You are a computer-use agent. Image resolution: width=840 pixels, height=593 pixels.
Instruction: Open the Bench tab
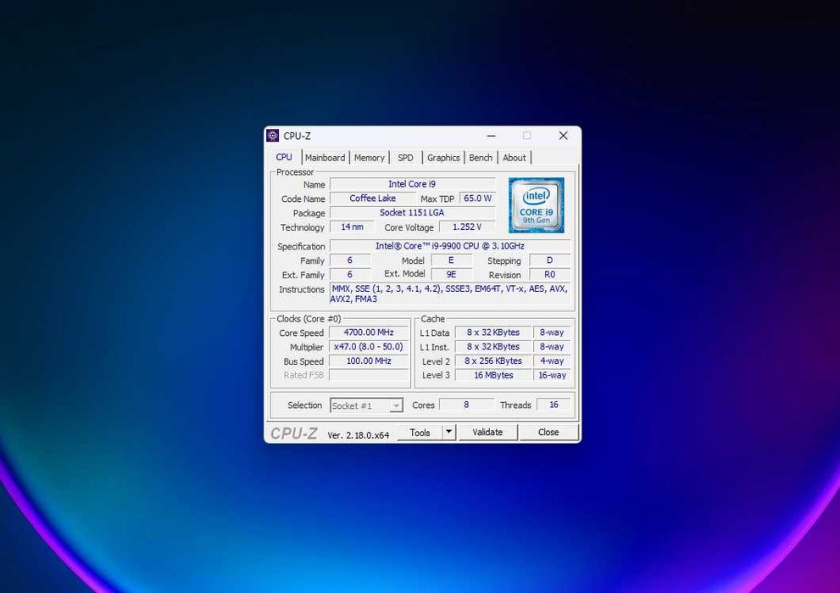[481, 158]
